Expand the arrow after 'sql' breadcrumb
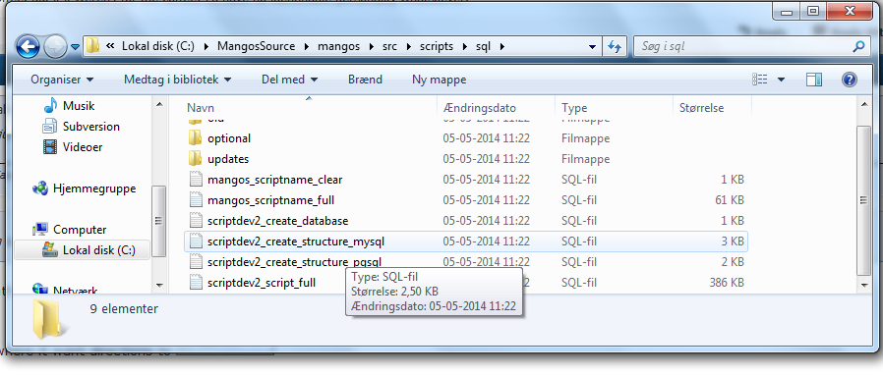Viewport: 883px width, 376px height. [501, 47]
